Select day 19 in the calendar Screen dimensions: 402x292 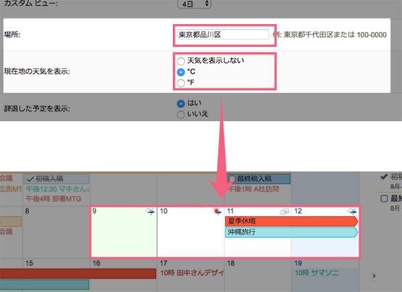[298, 263]
